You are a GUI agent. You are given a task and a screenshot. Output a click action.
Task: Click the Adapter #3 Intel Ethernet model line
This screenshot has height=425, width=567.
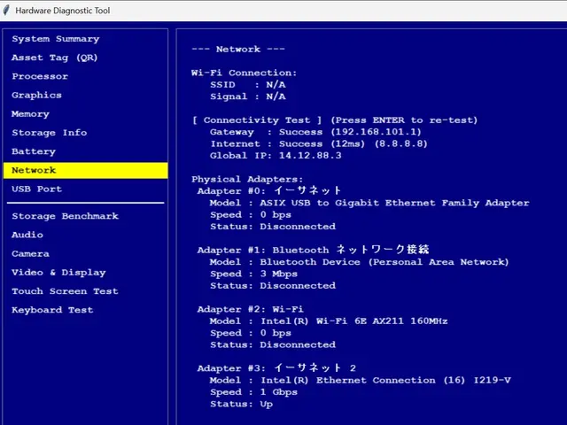pyautogui.click(x=360, y=380)
